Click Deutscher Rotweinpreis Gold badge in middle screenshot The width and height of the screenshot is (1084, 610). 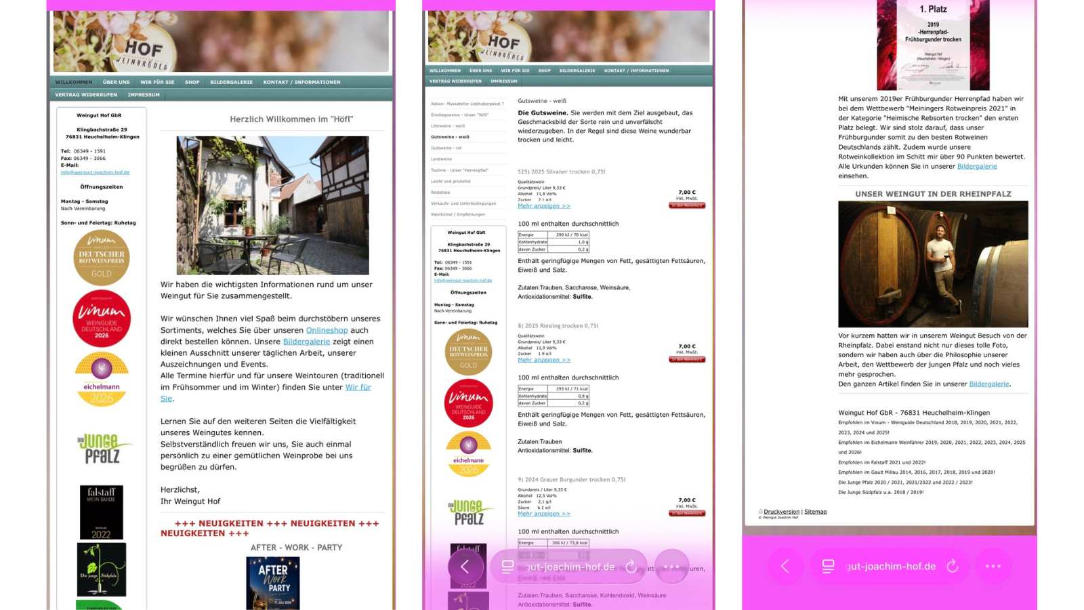[x=468, y=352]
